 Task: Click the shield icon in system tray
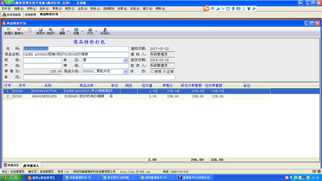coord(308,178)
